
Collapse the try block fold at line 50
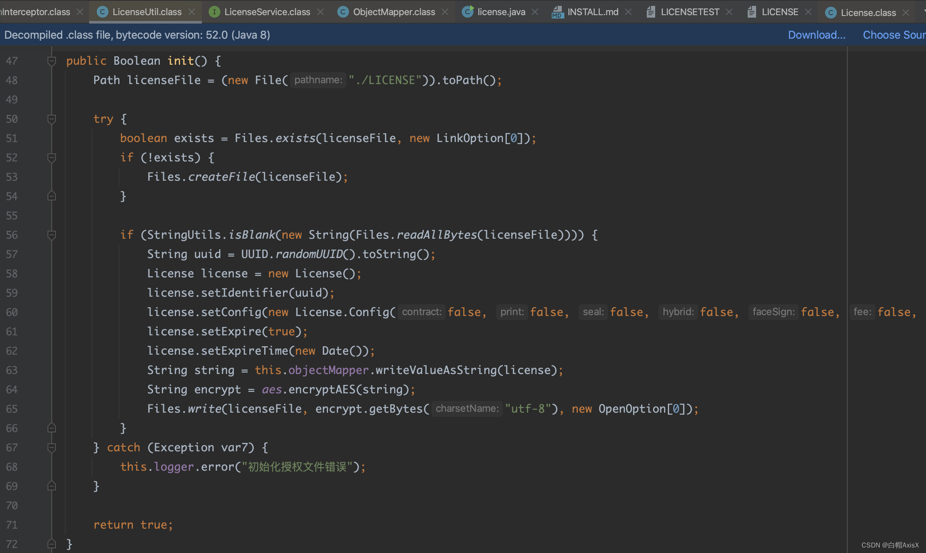(52, 119)
